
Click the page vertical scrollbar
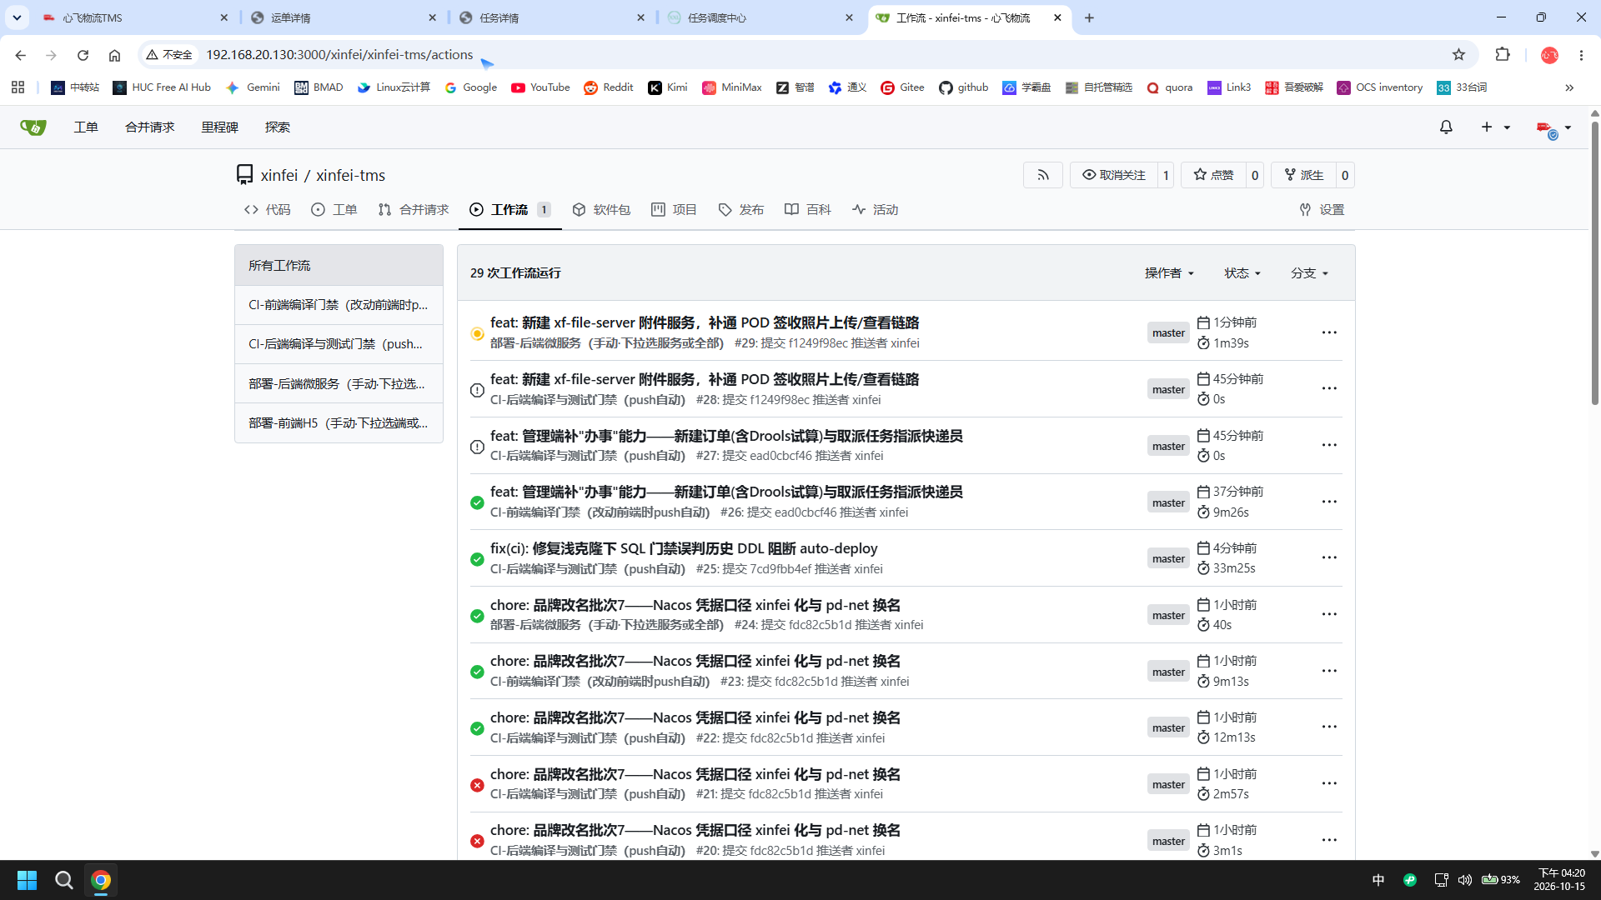1594,263
